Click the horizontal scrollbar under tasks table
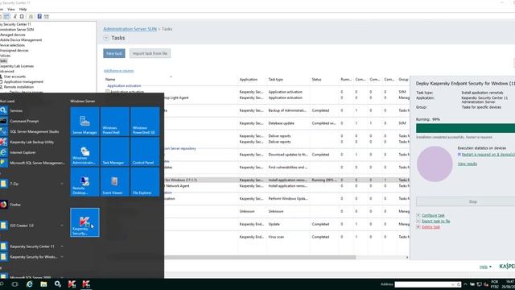 (x=260, y=258)
